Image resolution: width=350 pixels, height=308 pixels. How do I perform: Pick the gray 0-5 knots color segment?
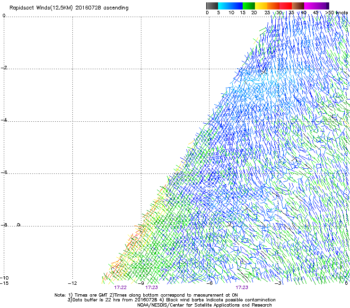click(212, 6)
